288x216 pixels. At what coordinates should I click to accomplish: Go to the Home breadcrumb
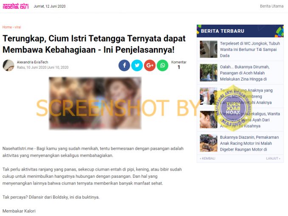point(7,27)
